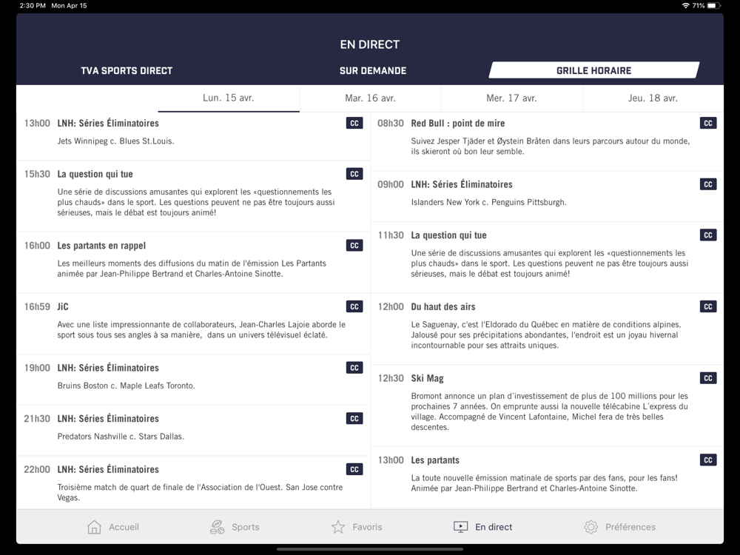The width and height of the screenshot is (740, 555).
Task: Switch to Sur demande tab
Action: (373, 71)
